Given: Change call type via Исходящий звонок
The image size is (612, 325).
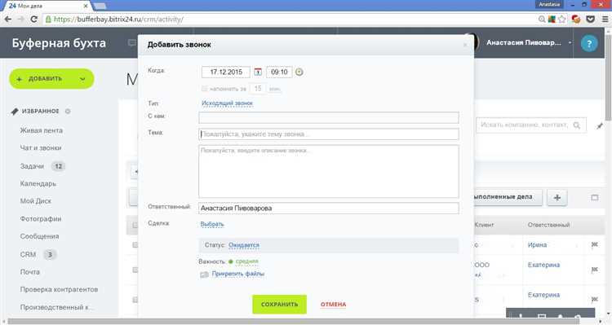Looking at the screenshot, I should tap(227, 103).
